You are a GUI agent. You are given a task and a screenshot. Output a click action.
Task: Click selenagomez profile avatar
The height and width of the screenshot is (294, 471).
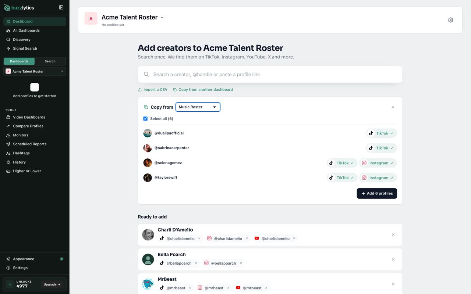(x=148, y=163)
